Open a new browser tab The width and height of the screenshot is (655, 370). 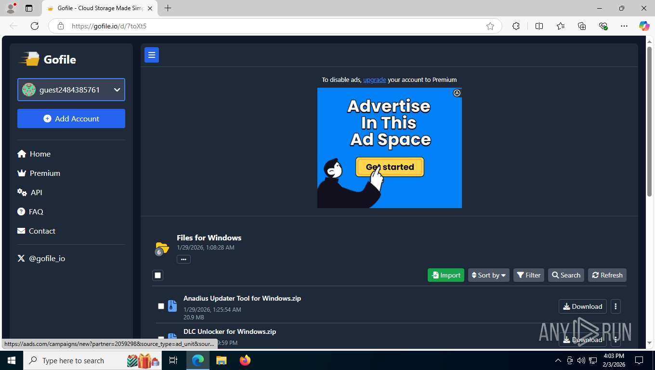168,8
